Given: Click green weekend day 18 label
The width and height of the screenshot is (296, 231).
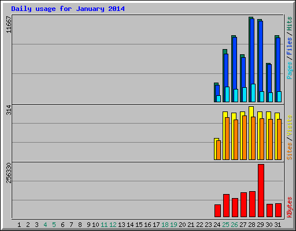Looking at the screenshot, I should coord(165,225).
